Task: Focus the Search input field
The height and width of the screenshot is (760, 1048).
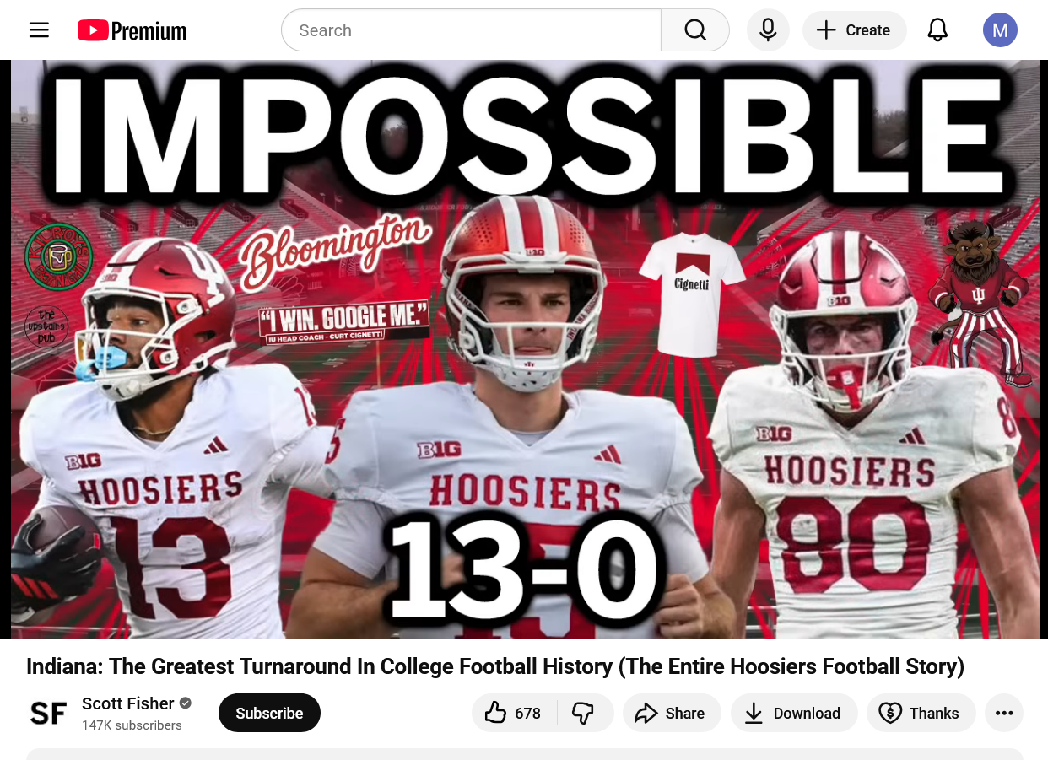Action: click(x=472, y=30)
